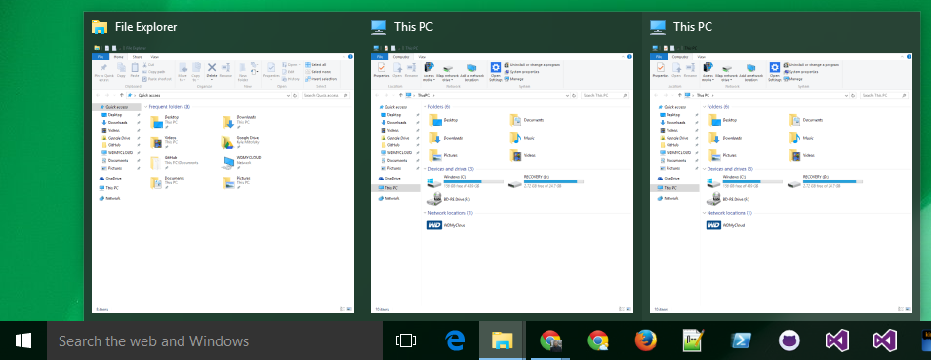Viewport: 931px width, 360px height.
Task: Open the Windows Start menu
Action: tap(23, 340)
